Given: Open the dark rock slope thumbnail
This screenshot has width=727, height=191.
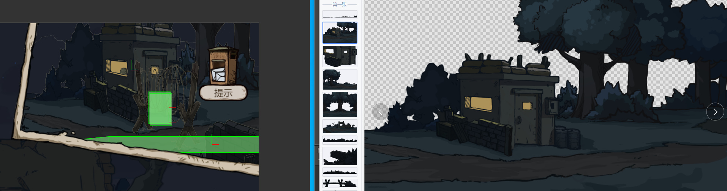Looking at the screenshot, I should [340, 155].
